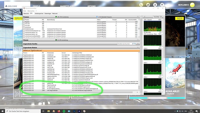Viewport: 200px width, 113px height.
Task: Click the volume icon in system tray
Action: pos(182,111)
